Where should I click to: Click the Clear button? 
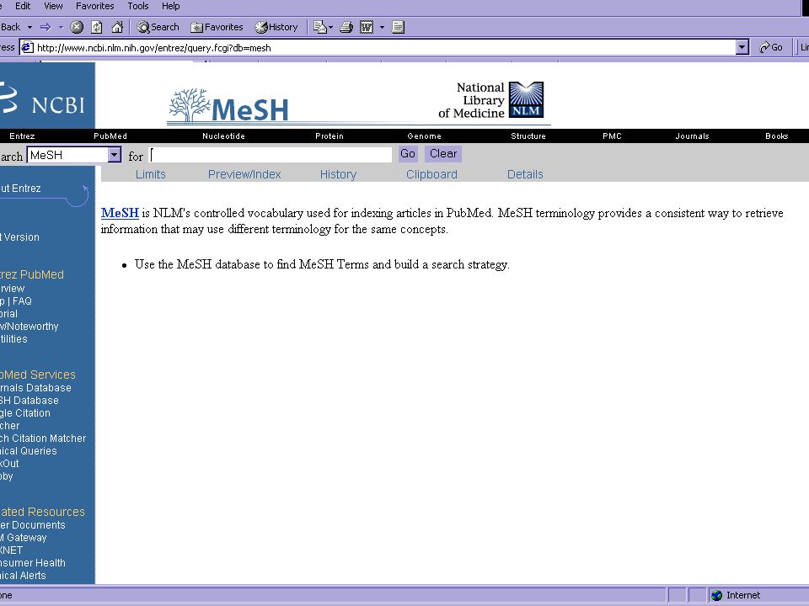coord(443,153)
